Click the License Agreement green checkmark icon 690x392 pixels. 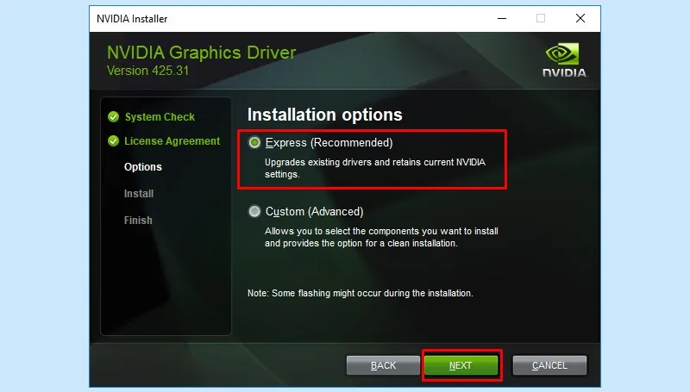tap(114, 141)
